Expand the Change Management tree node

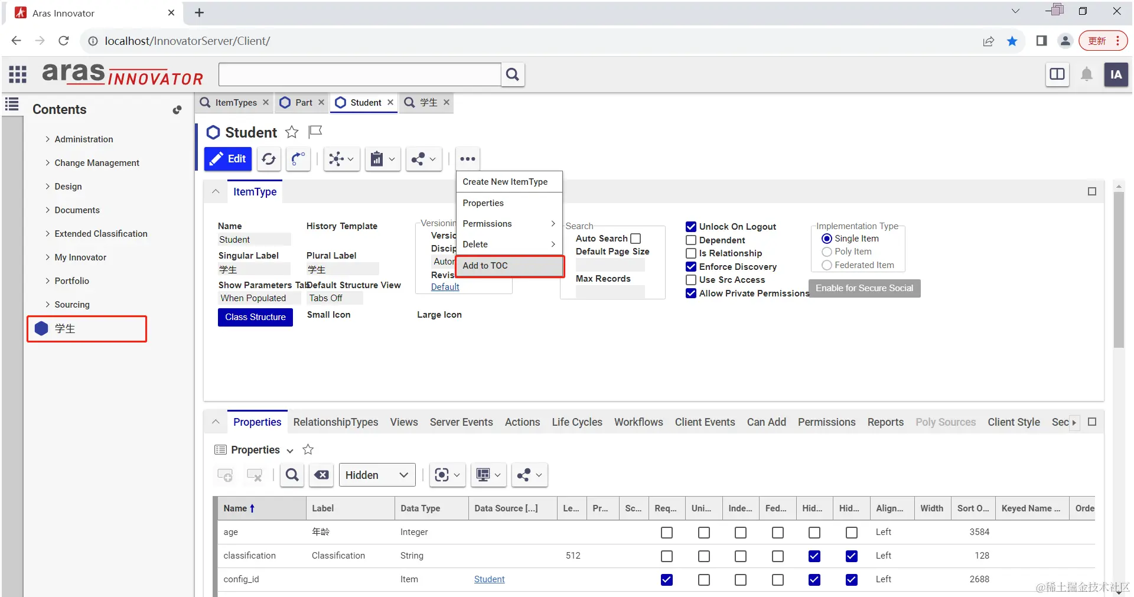click(x=48, y=162)
